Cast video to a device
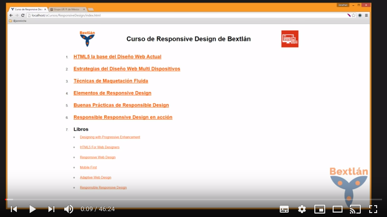This screenshot has height=217, width=387. pos(355,209)
